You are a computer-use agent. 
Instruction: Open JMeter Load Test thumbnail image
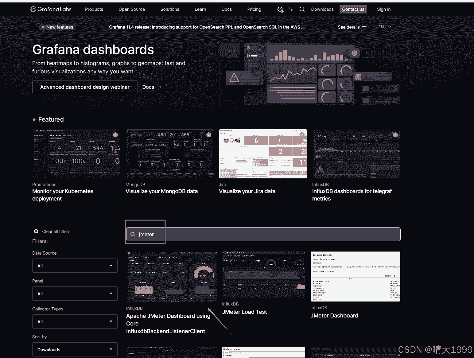coord(264,274)
